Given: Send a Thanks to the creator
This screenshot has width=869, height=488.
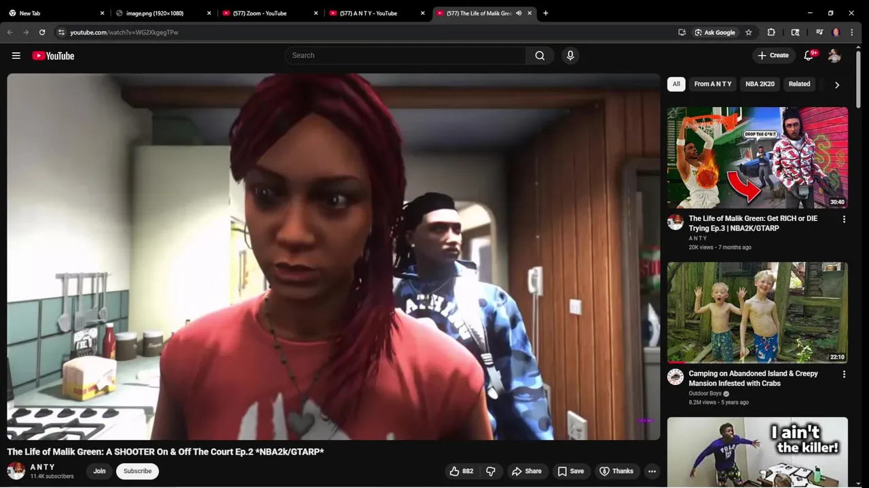Looking at the screenshot, I should pos(616,471).
